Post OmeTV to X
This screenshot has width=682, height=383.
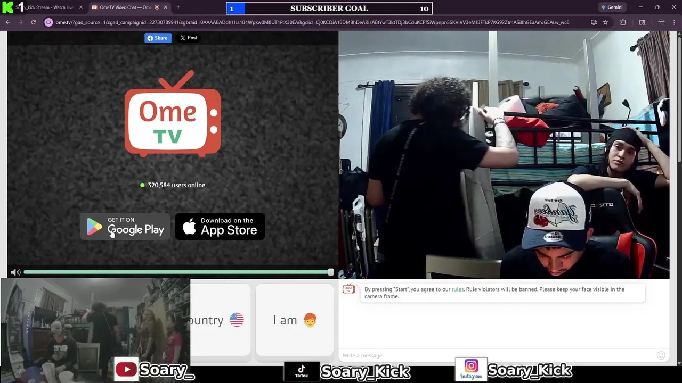pos(188,38)
